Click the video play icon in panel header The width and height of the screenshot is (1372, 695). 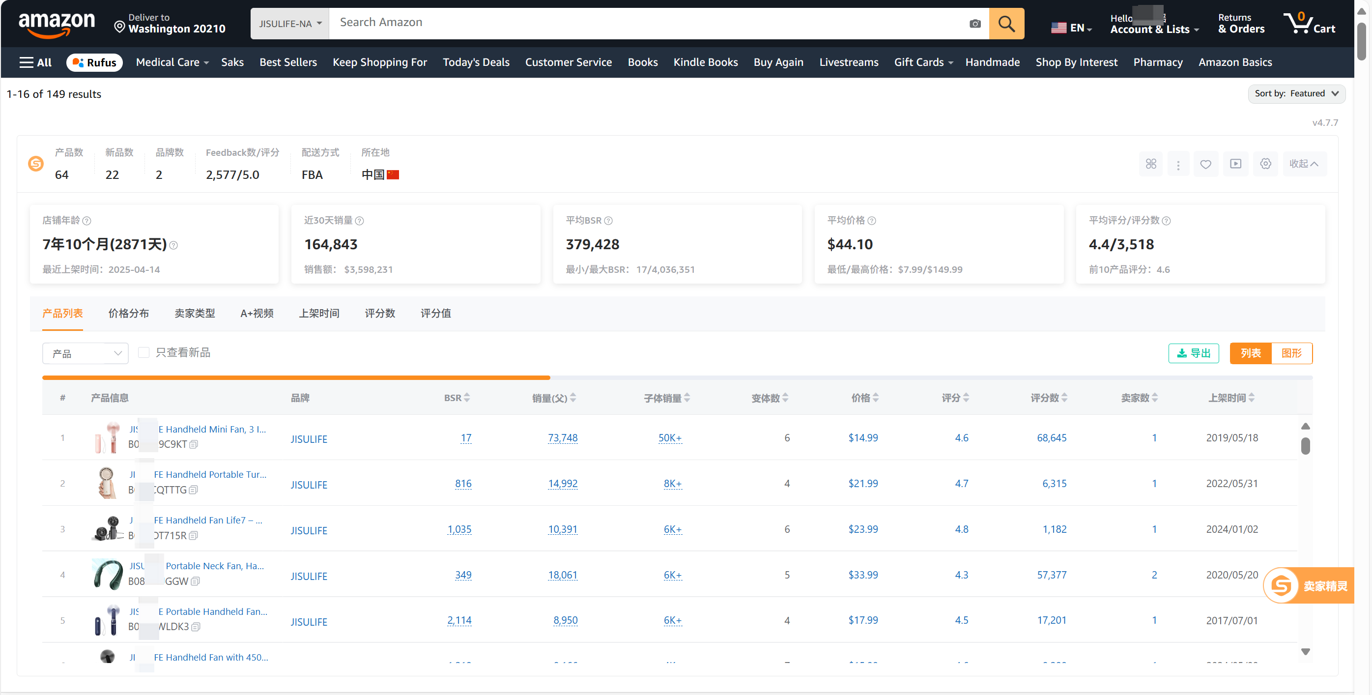(1235, 164)
